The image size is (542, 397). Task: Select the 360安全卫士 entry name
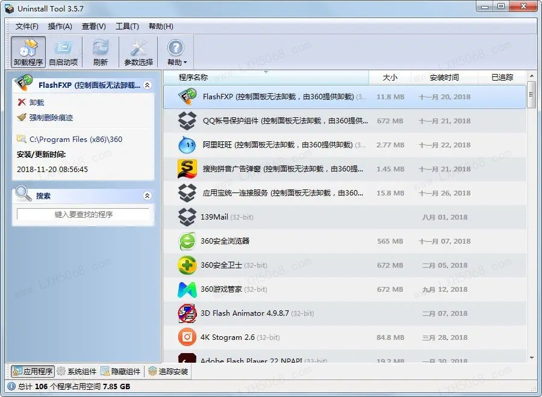tap(221, 265)
